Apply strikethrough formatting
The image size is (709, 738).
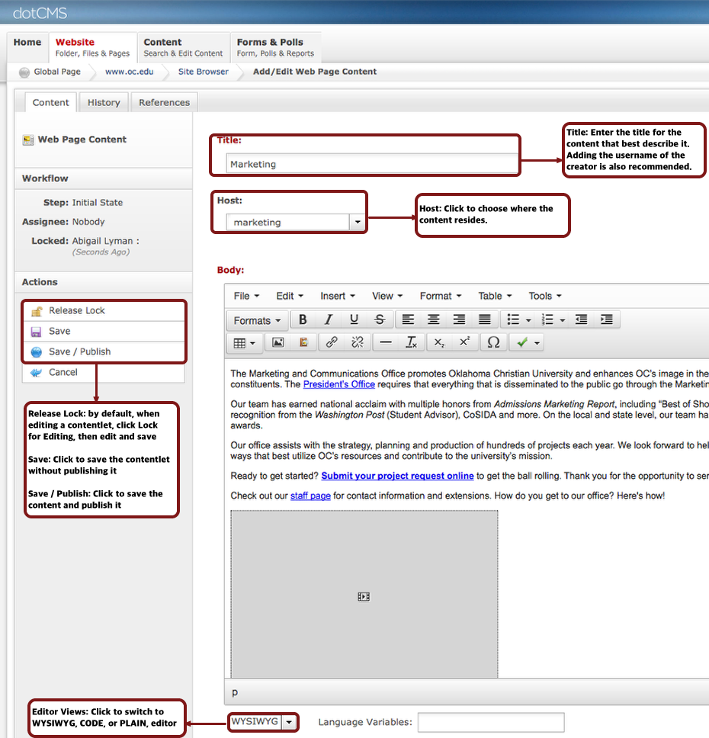click(x=380, y=320)
